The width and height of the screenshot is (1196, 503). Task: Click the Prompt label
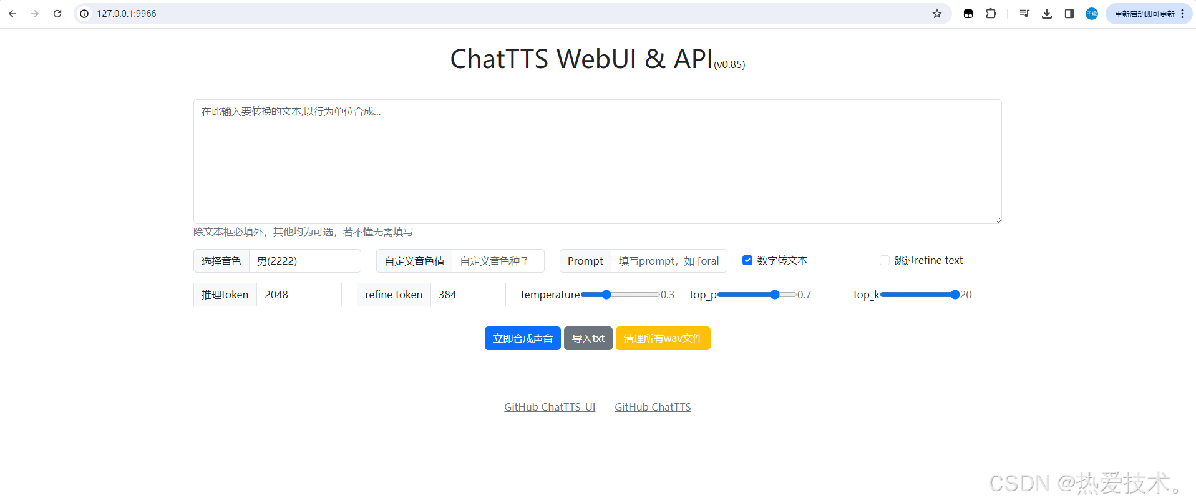[x=585, y=261]
